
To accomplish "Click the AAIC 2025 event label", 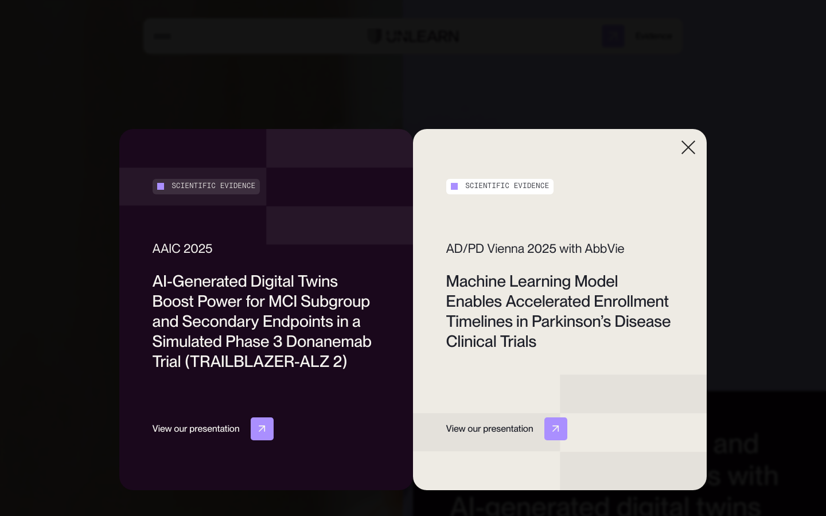I will [x=182, y=249].
